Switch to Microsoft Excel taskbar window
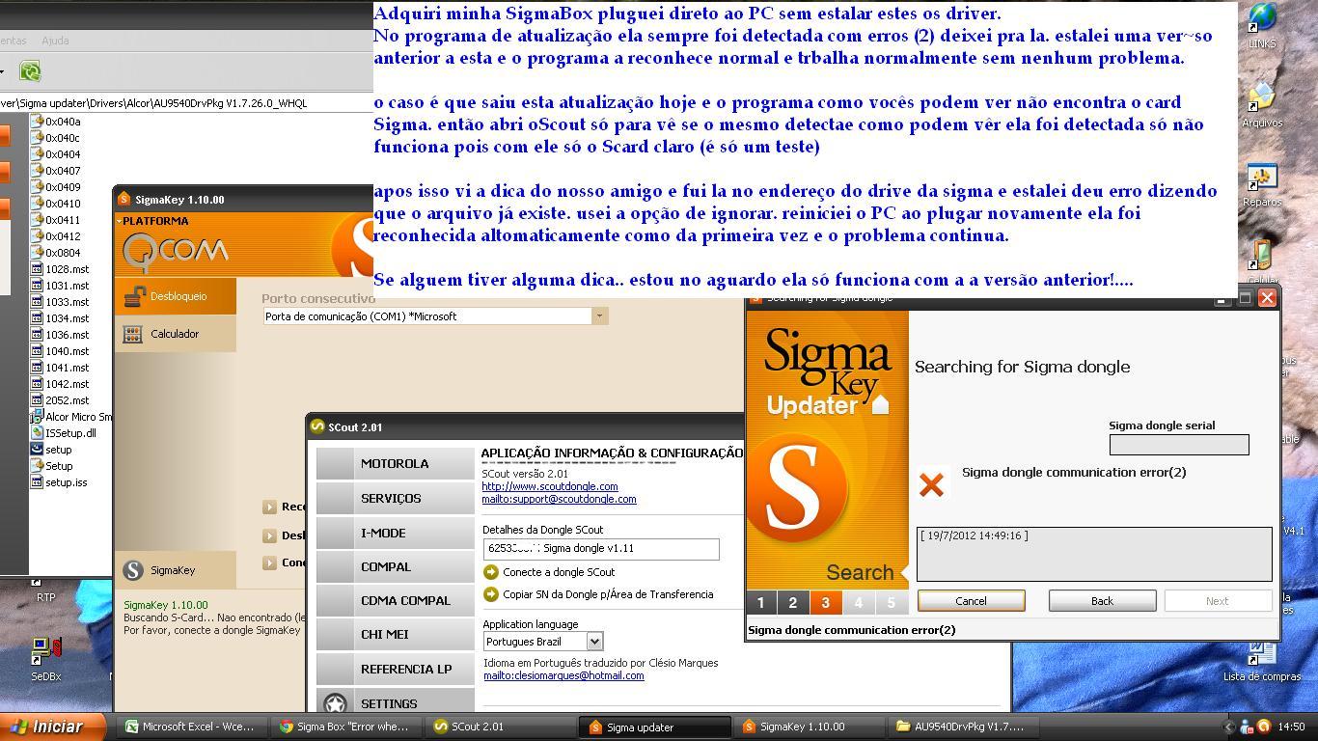Viewport: 1318px width, 741px height. pyautogui.click(x=193, y=727)
